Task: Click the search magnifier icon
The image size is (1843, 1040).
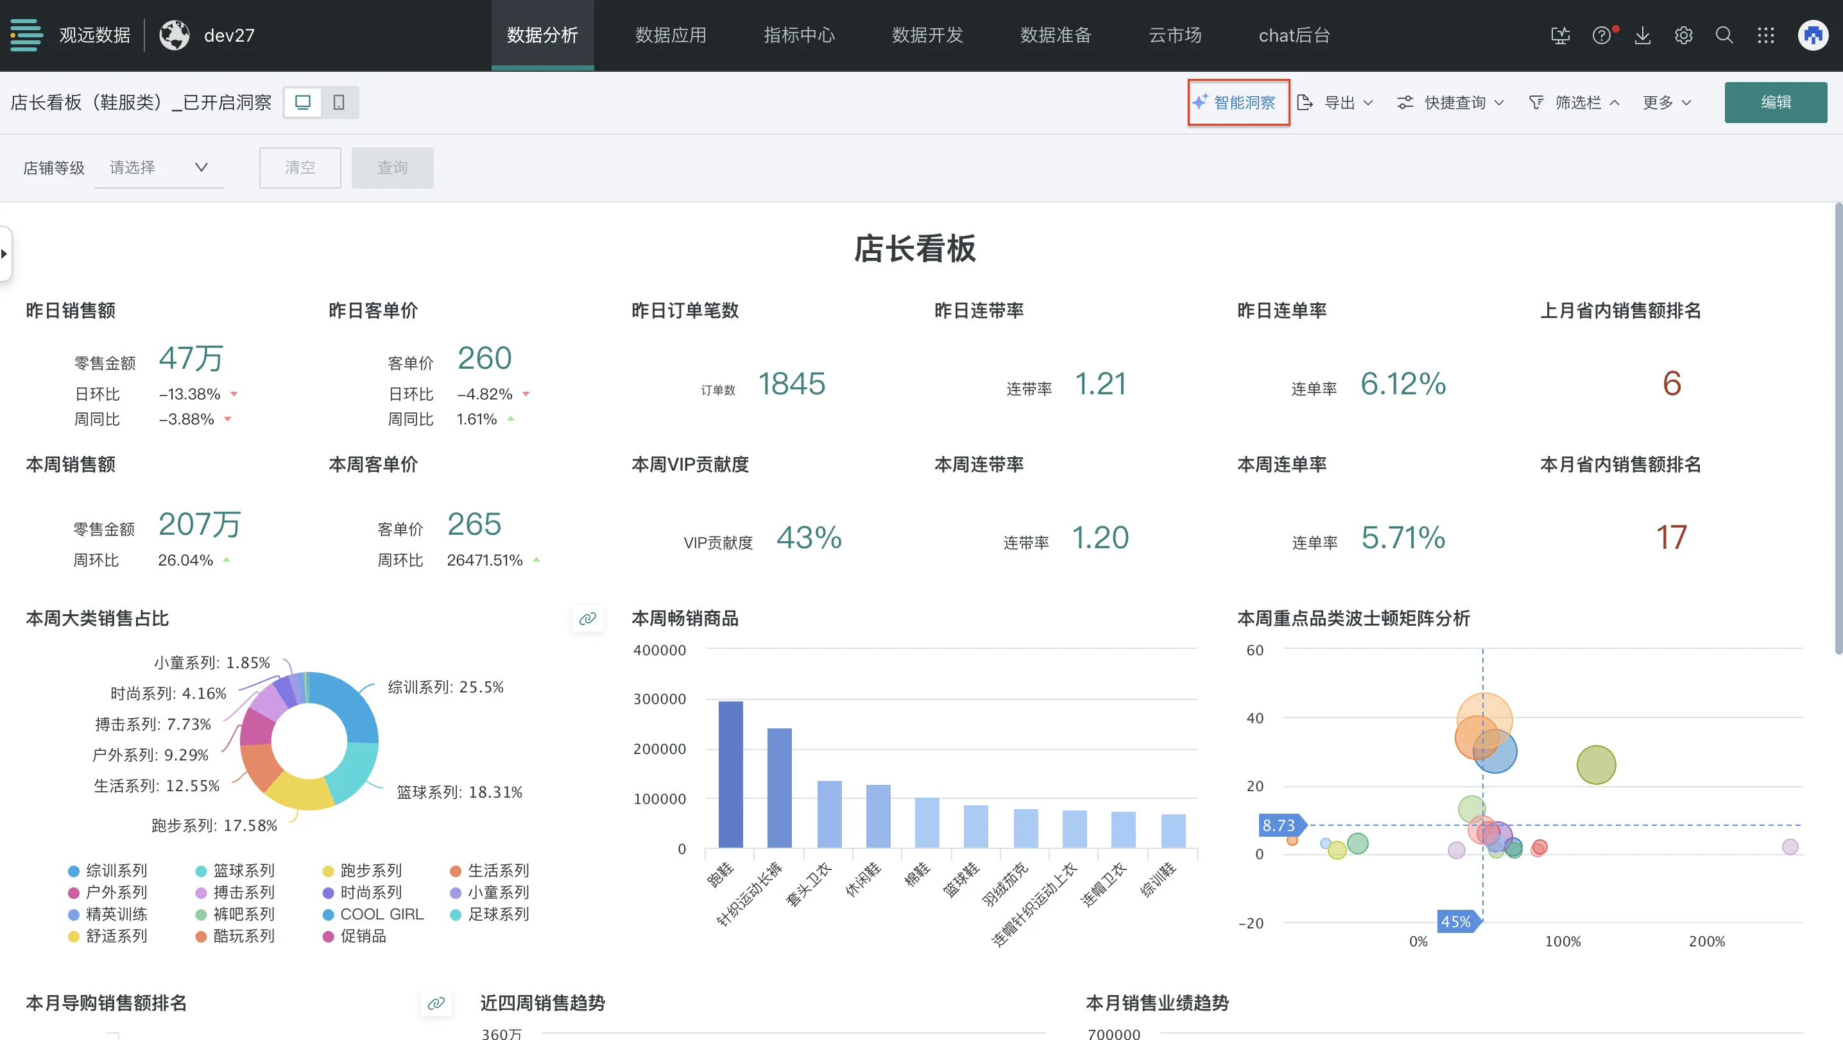Action: tap(1724, 35)
